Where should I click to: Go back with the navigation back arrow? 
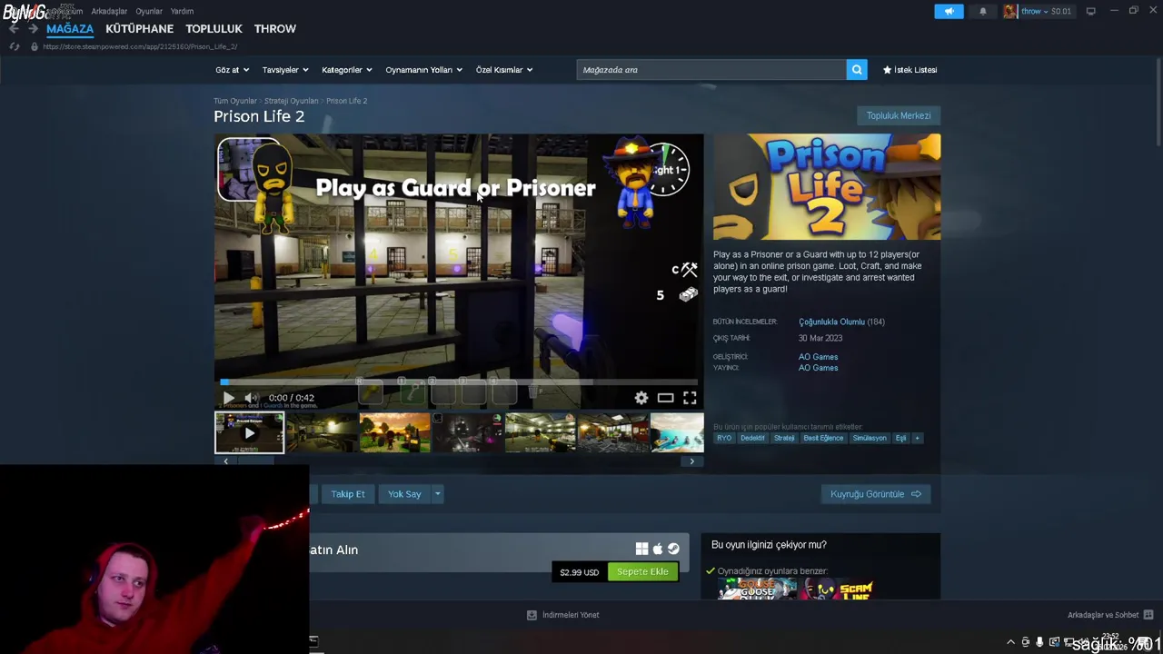(x=14, y=29)
